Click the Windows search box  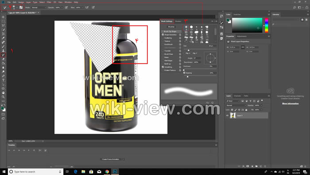coord(35,171)
